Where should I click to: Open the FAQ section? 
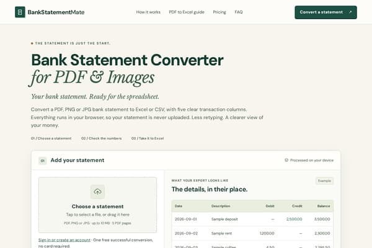[239, 12]
